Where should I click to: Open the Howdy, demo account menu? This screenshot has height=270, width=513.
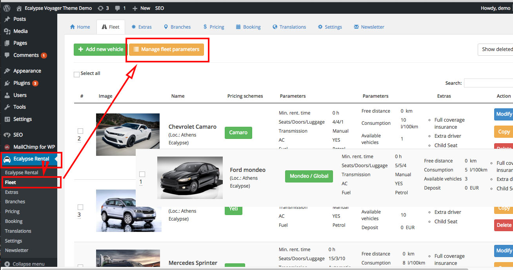[x=495, y=8]
